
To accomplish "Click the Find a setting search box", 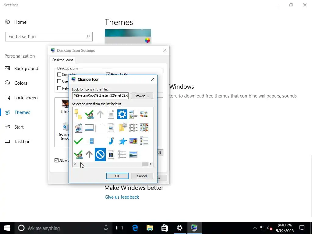I will coord(49,37).
